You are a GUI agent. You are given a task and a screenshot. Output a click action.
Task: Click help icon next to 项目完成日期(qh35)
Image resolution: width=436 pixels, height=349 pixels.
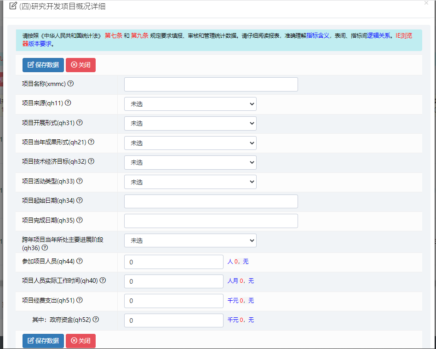pyautogui.click(x=80, y=220)
